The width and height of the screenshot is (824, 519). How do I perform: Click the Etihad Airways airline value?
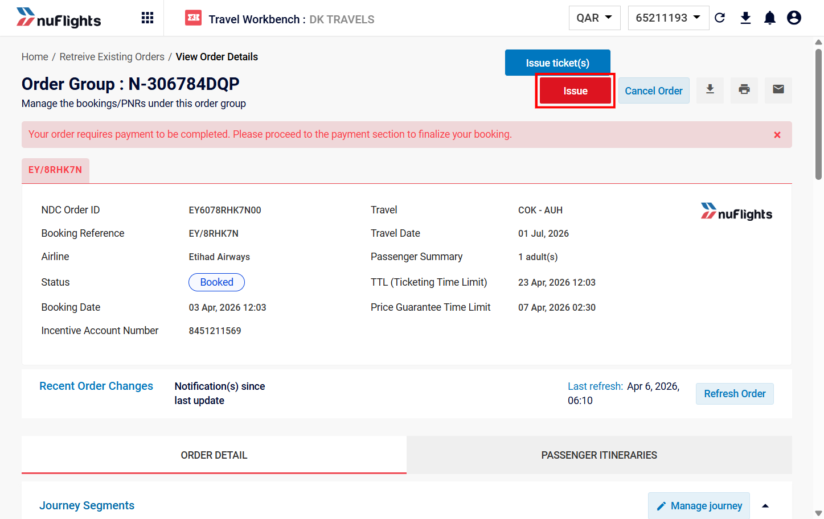pos(219,257)
